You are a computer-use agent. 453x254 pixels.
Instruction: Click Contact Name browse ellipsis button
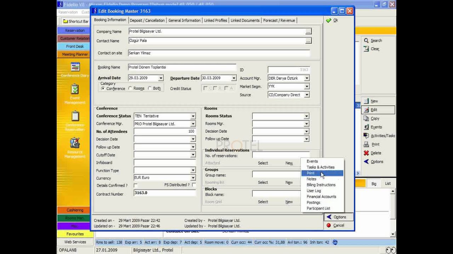click(309, 41)
